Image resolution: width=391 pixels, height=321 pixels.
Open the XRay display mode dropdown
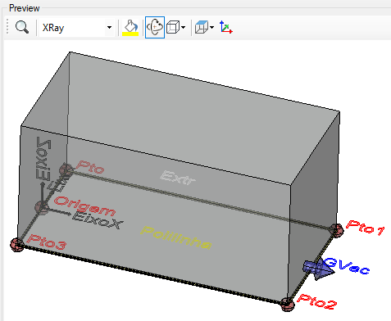(x=76, y=28)
